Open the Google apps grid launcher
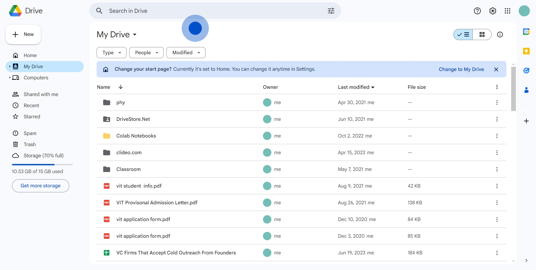This screenshot has width=536, height=270. click(x=508, y=11)
